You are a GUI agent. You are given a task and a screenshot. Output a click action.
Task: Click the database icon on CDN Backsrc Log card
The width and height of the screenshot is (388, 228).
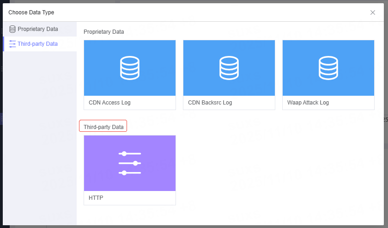coord(229,68)
